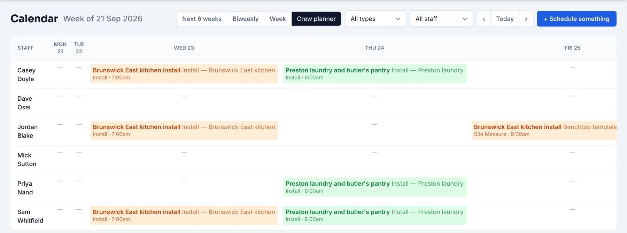Image resolution: width=627 pixels, height=233 pixels.
Task: Click the Calendar page title
Action: point(34,18)
